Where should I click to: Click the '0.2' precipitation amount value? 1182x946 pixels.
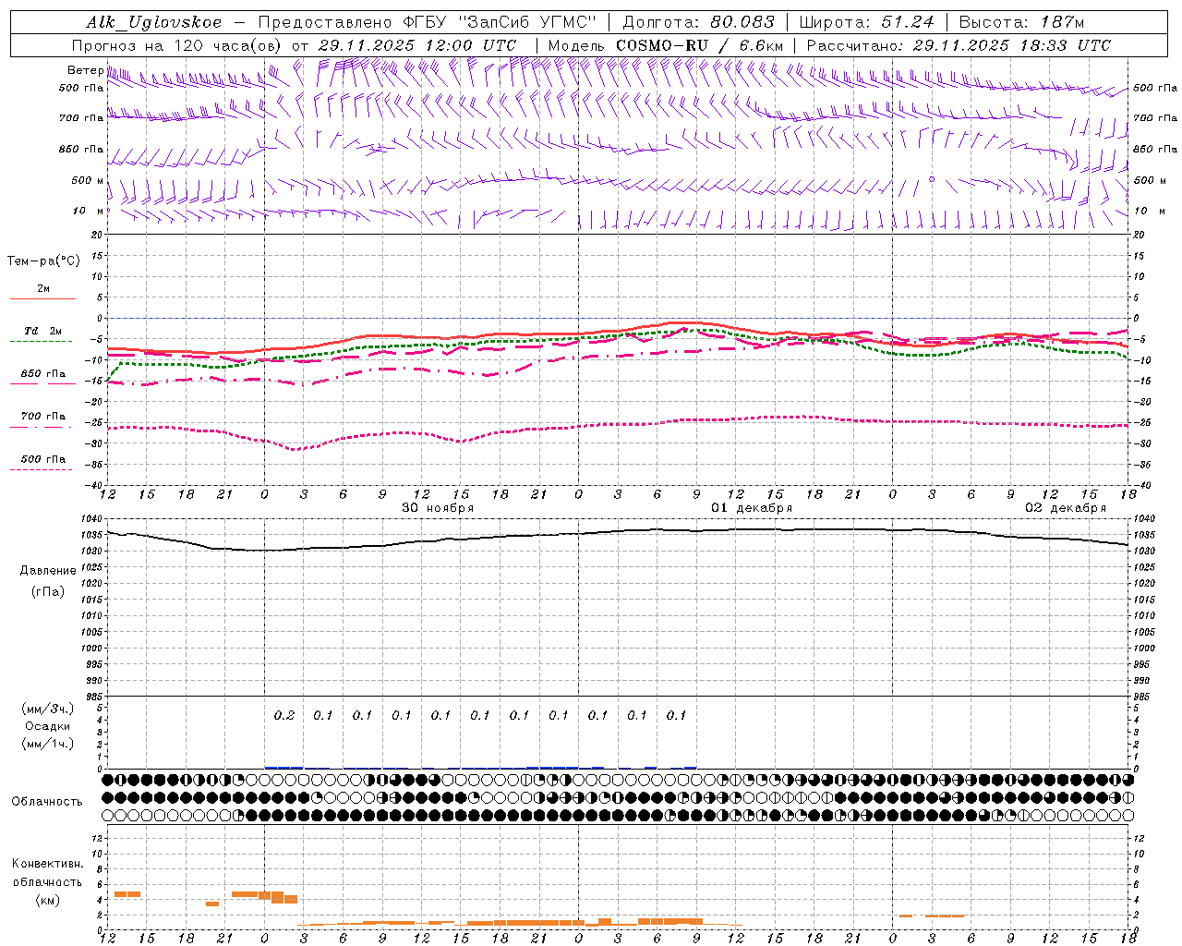(284, 715)
